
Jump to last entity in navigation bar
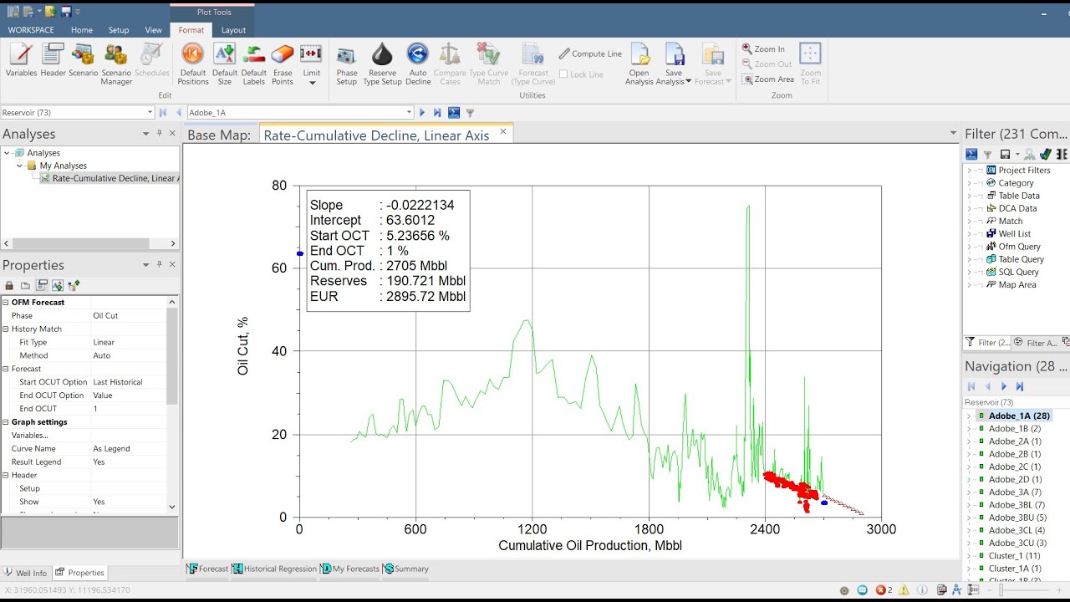(x=437, y=112)
